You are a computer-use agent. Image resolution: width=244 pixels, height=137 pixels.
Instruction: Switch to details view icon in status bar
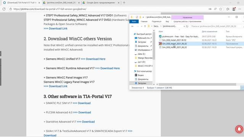click(x=242, y=88)
